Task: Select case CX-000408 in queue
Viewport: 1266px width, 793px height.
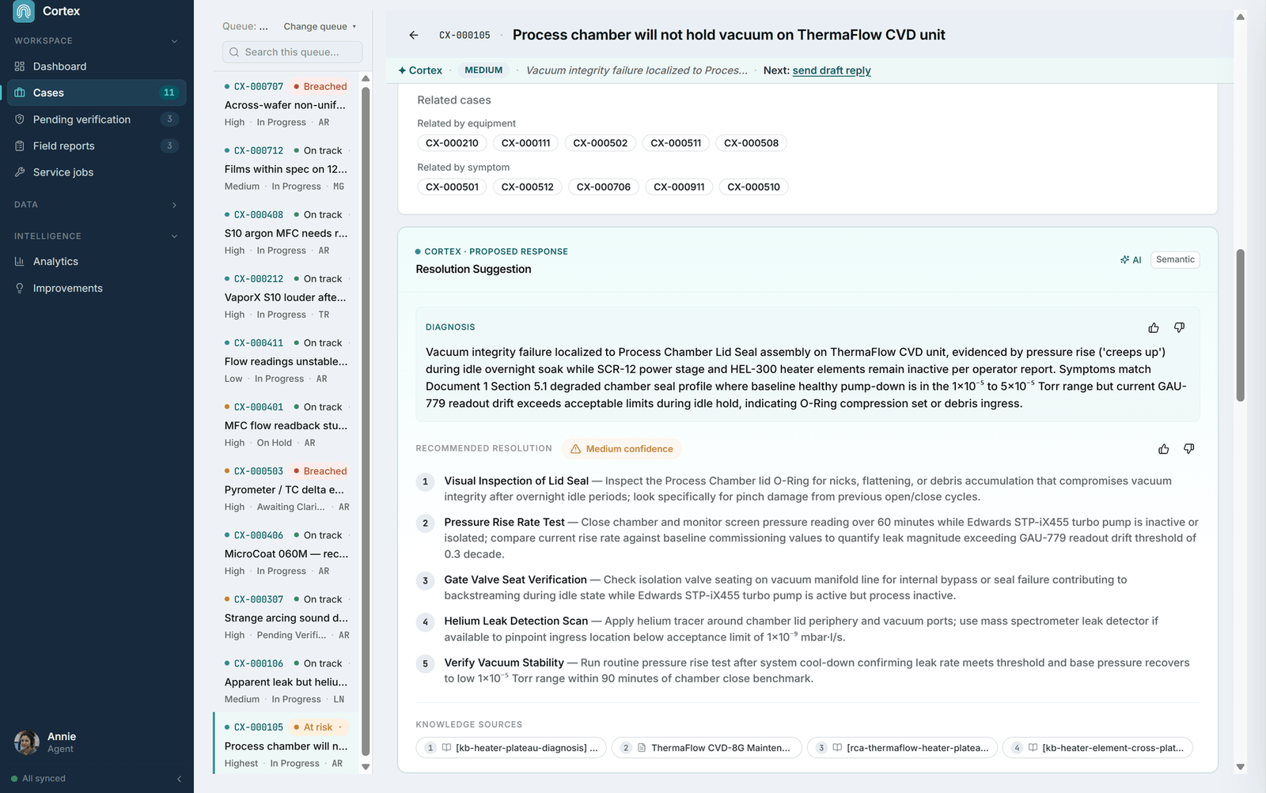Action: click(x=286, y=232)
